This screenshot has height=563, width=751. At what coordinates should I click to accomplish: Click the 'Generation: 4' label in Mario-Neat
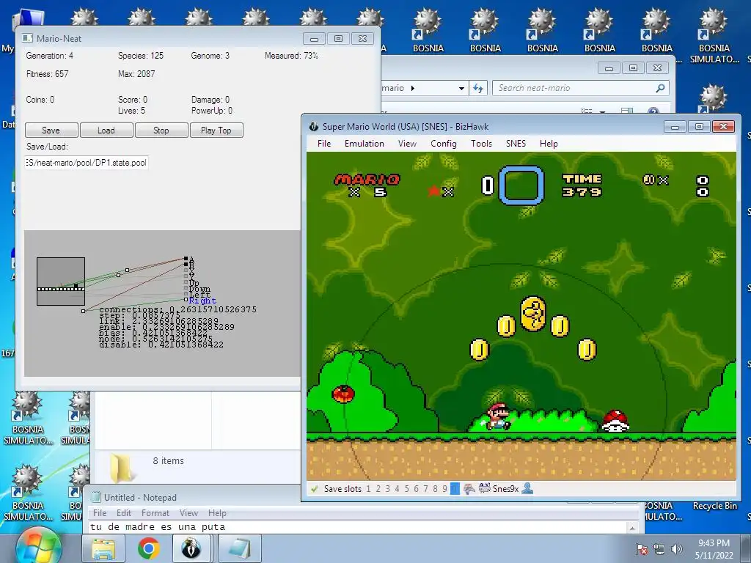(x=50, y=56)
